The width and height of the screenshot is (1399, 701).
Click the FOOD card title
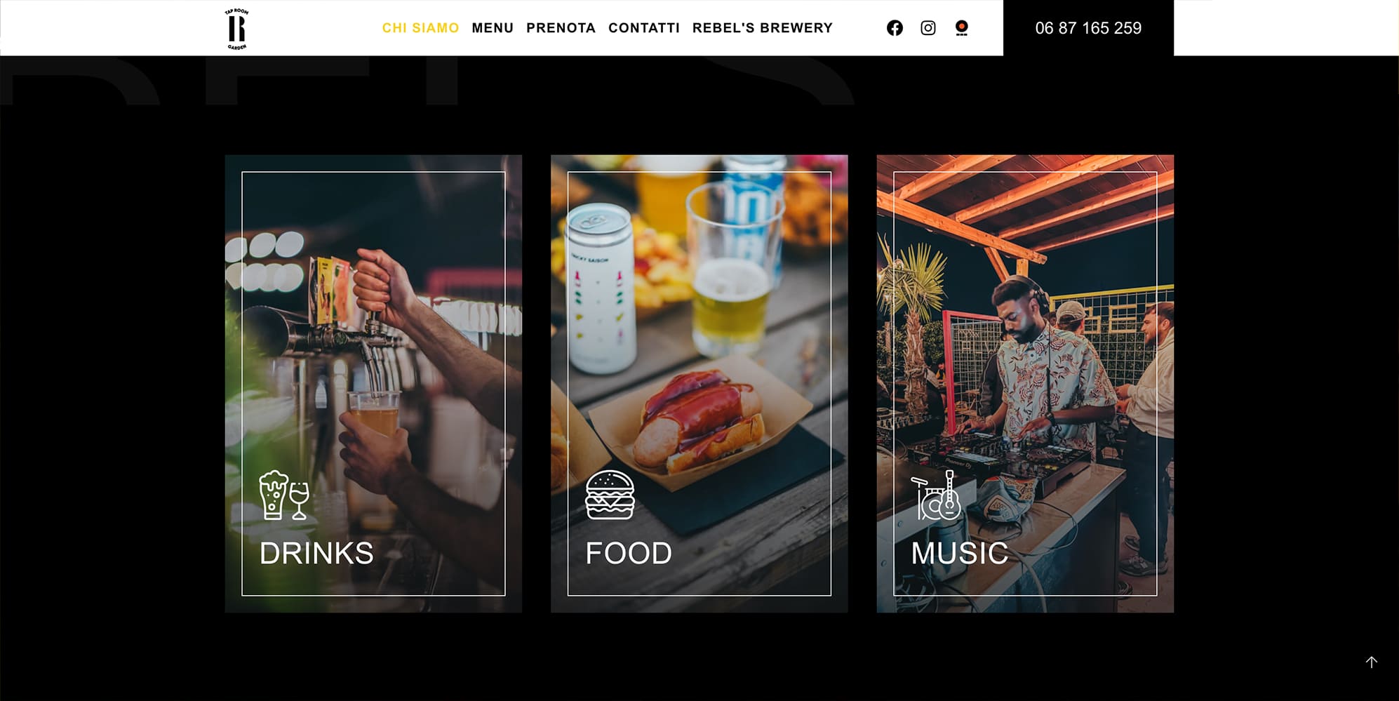click(629, 554)
